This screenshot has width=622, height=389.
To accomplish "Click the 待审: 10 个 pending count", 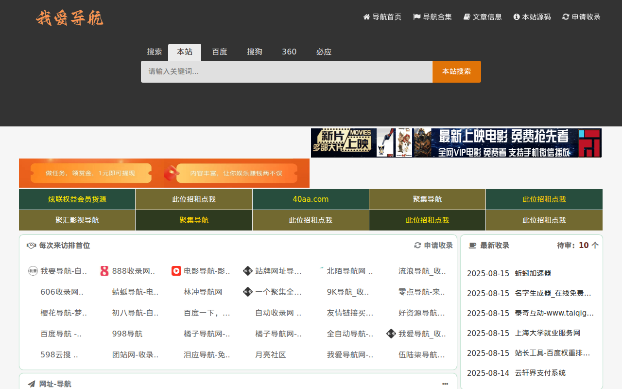I will tap(578, 246).
